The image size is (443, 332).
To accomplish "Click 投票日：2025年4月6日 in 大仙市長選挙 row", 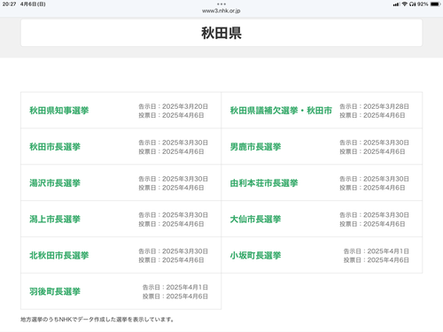I will point(372,224).
